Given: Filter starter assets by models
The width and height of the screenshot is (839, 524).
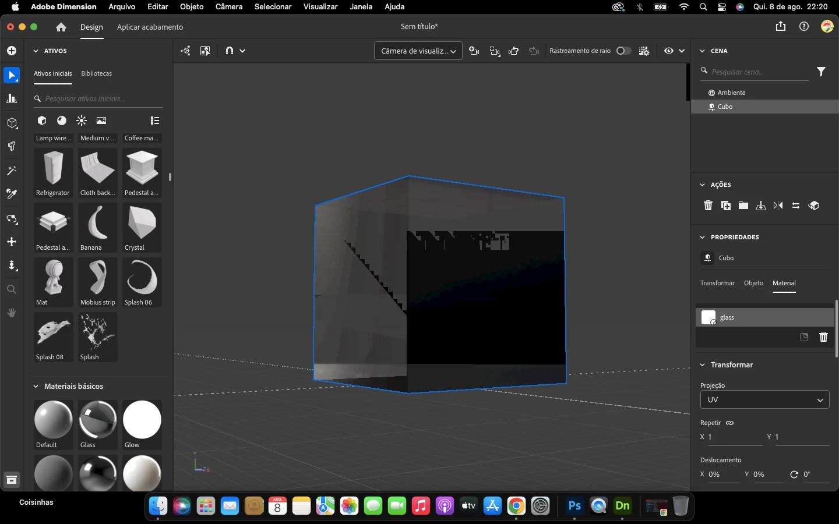Looking at the screenshot, I should [x=42, y=121].
